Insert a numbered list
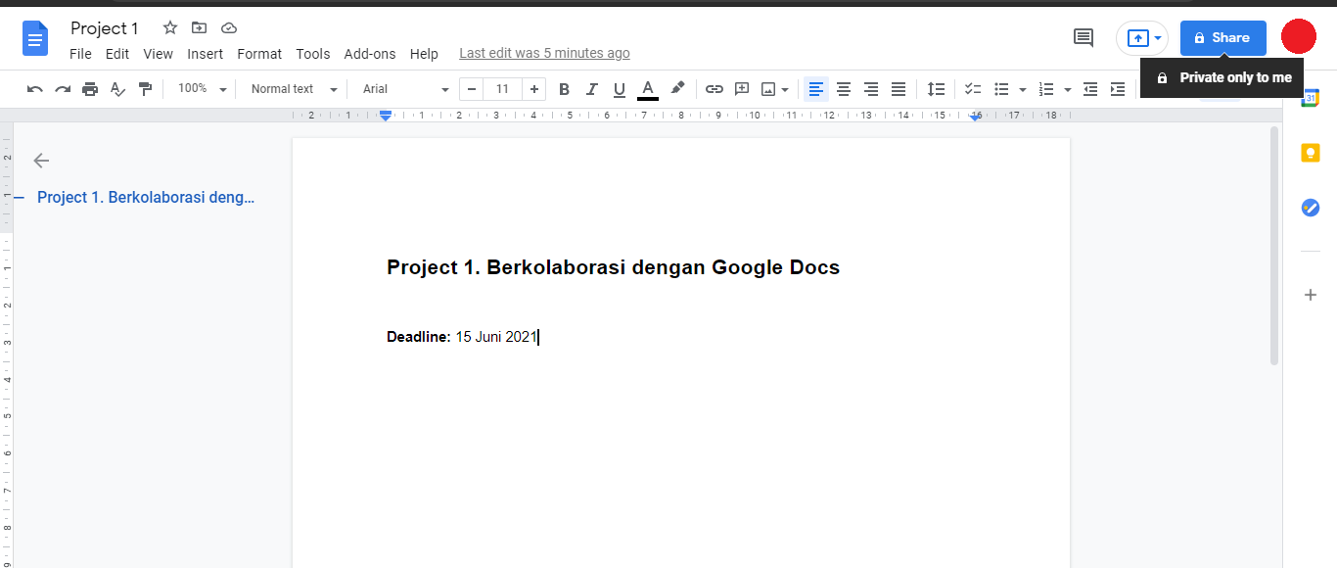This screenshot has height=568, width=1337. click(x=1046, y=89)
